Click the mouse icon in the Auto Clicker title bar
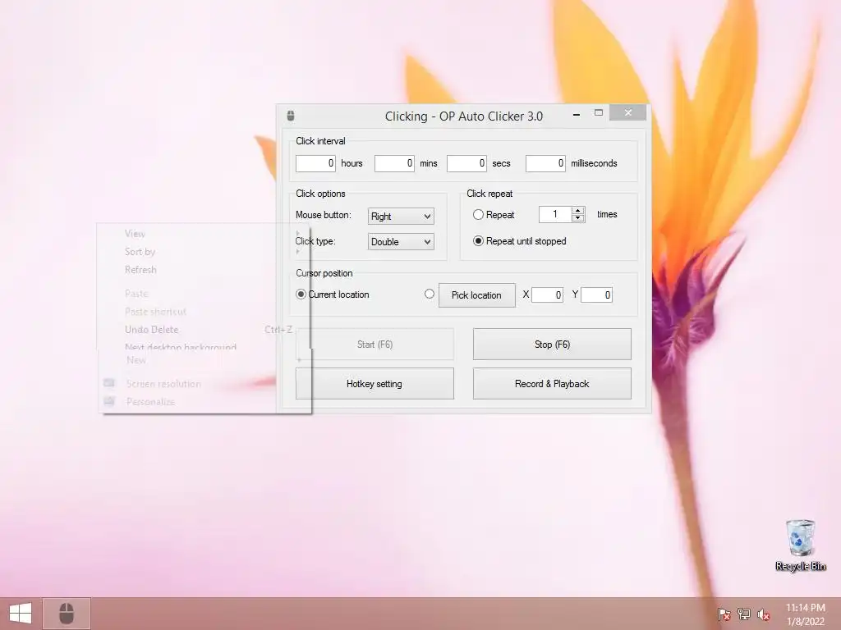Screen dimensions: 841x630 [291, 116]
